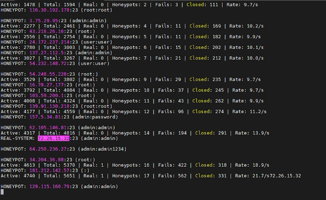Click honeypot IP 34.204.36.88
Viewport: 326px width, 200px height.
coord(47,160)
